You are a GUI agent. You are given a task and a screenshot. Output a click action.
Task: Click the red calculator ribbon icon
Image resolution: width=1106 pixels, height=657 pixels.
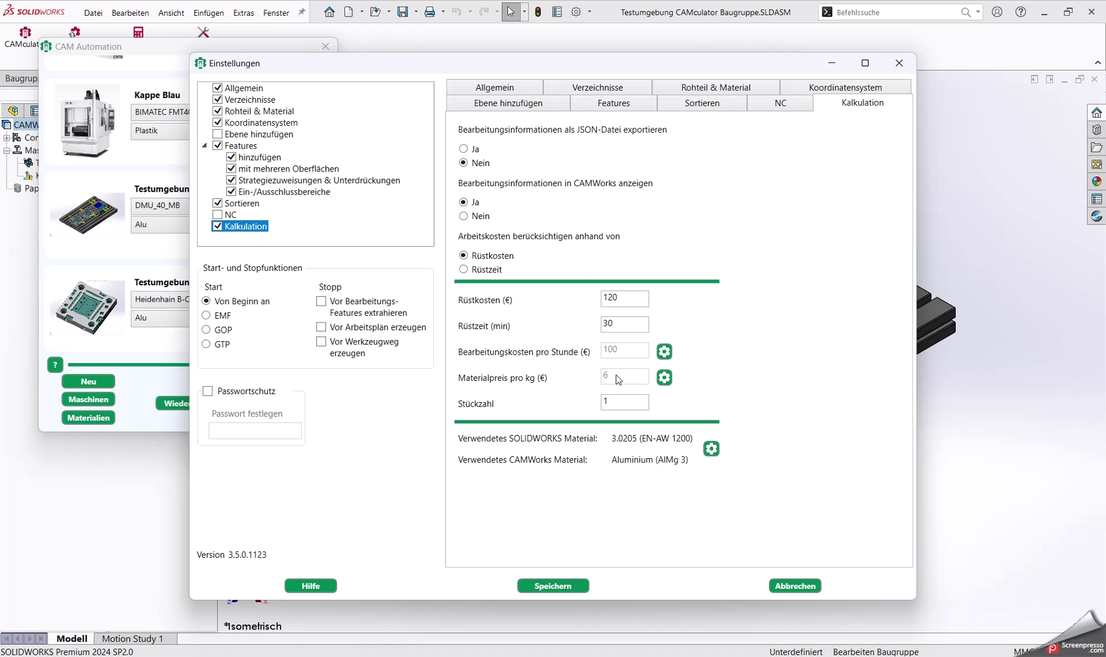pos(139,32)
